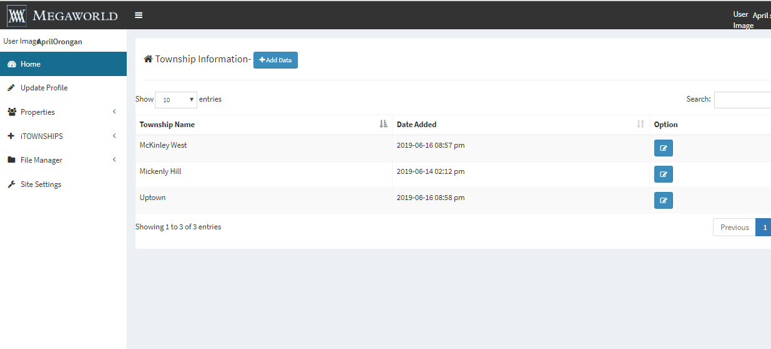
Task: Click the Site Settings wrench icon
Action: coord(11,184)
